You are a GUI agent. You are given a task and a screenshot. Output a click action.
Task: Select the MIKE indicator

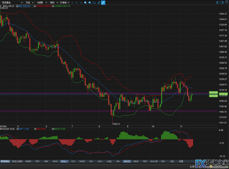pos(136,161)
